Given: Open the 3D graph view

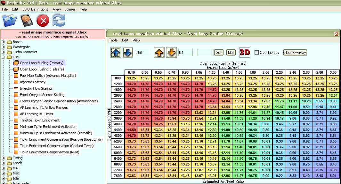Looking at the screenshot, I should pos(245,52).
